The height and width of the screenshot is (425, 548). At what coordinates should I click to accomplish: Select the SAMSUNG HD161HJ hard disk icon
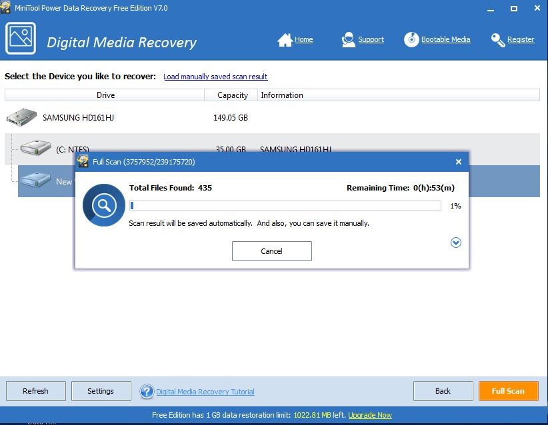click(x=22, y=117)
